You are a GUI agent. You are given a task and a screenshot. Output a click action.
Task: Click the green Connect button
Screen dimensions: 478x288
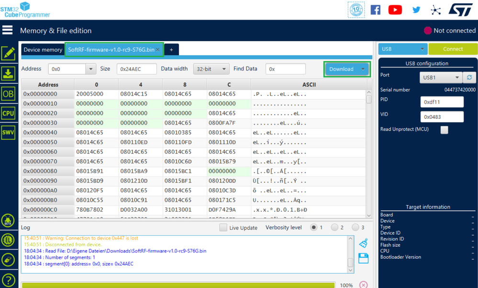pyautogui.click(x=453, y=49)
